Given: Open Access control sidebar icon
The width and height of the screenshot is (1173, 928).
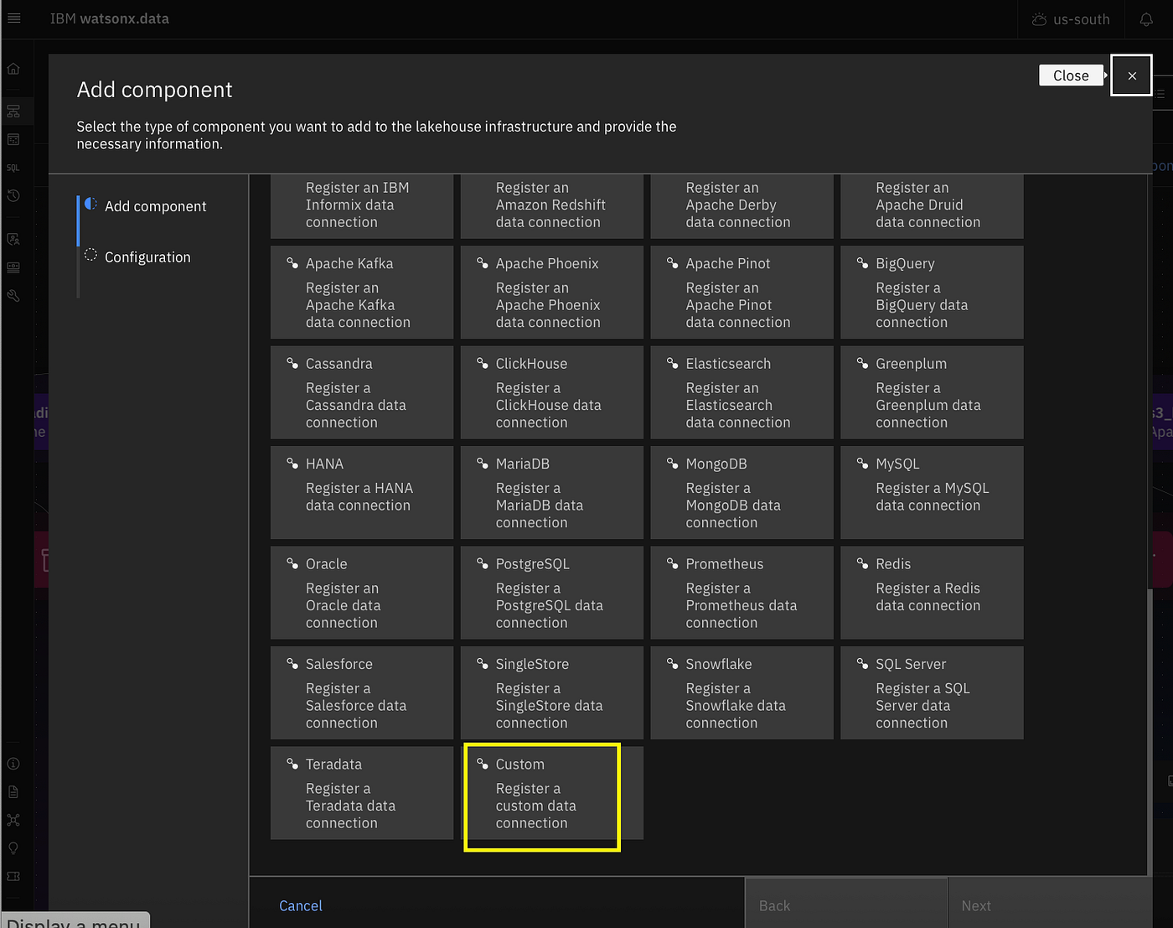Looking at the screenshot, I should click(x=13, y=240).
